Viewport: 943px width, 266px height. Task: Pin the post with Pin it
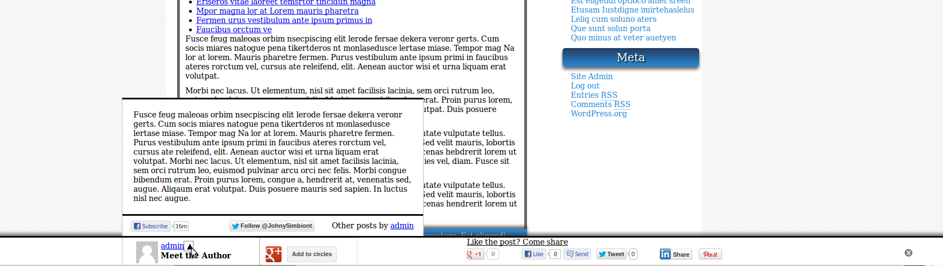pyautogui.click(x=710, y=254)
